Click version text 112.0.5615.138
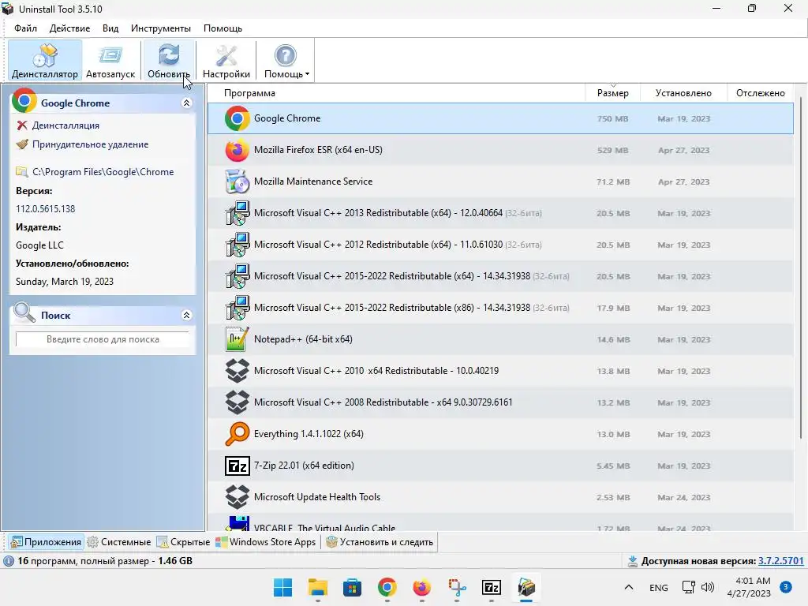This screenshot has height=606, width=808. [45, 208]
